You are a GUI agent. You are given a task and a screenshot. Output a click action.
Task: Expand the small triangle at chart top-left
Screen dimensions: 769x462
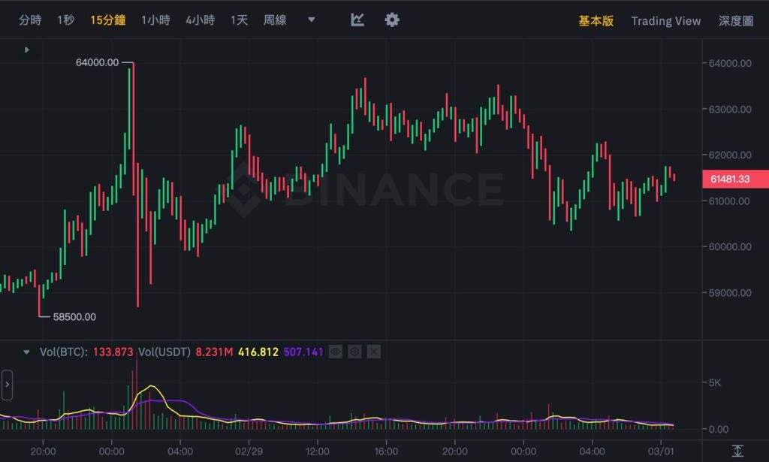pyautogui.click(x=27, y=50)
